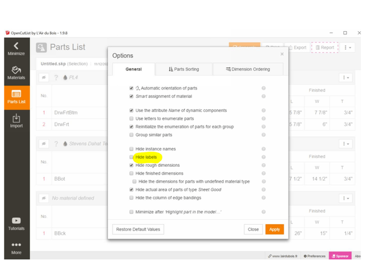Open the top-right parts list menu dropdown
This screenshot has height=274, width=366.
[x=347, y=47]
